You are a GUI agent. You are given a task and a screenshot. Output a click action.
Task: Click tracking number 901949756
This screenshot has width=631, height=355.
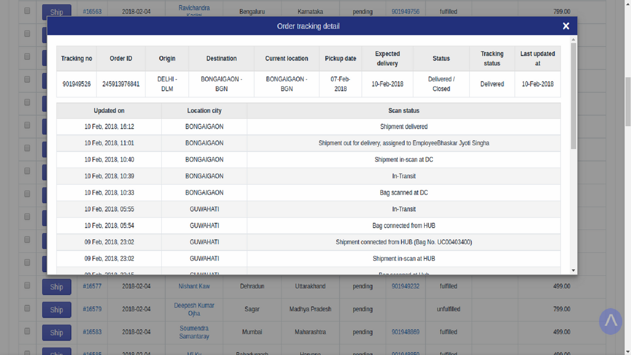[405, 11]
